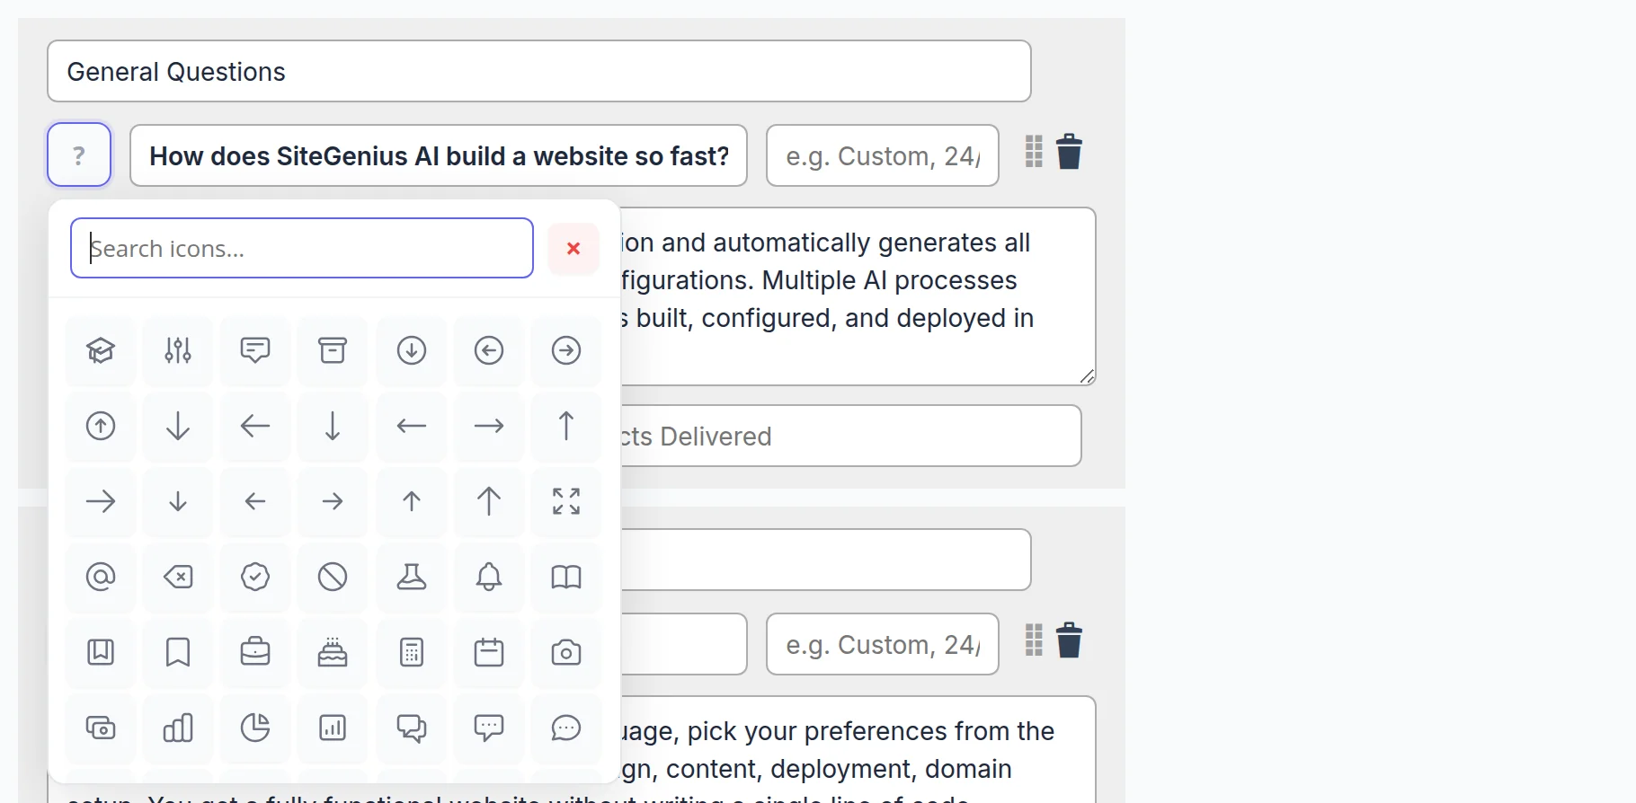Grab the first question's drag handle
Screen dimensions: 1636x803
1034,152
